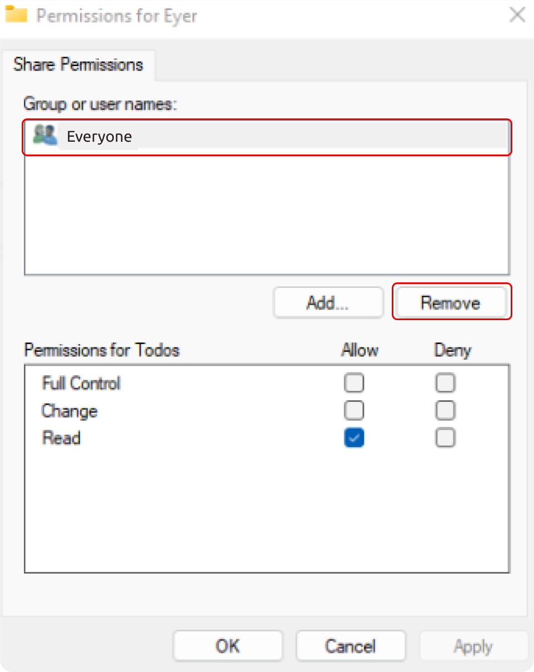Enable Allow for Full Control

[354, 383]
